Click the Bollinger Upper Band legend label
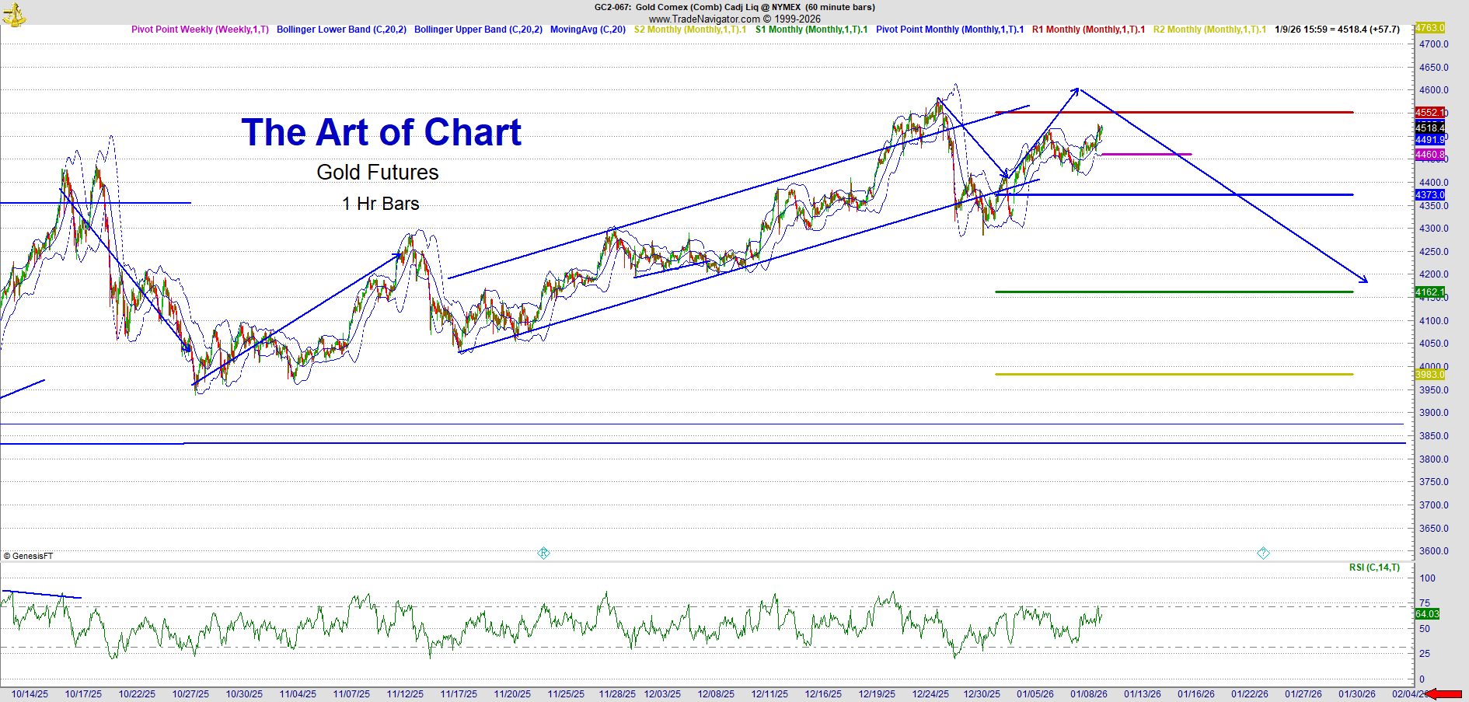1469x702 pixels. 478,30
